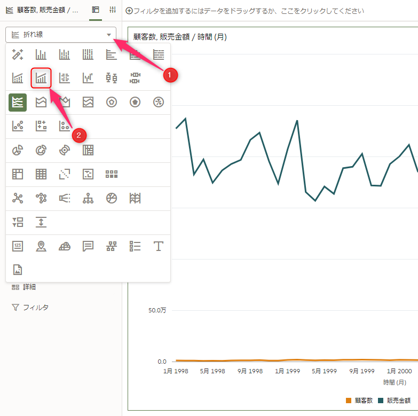The image size is (418, 416).
Task: Click the teal 販売金額 legend swatch
Action: click(381, 401)
